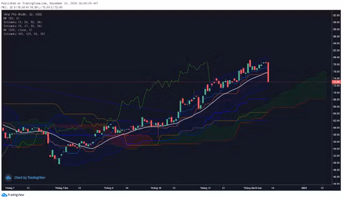Click 'Tháng 7' on the time axis
343x199 pixels.
click(10, 188)
